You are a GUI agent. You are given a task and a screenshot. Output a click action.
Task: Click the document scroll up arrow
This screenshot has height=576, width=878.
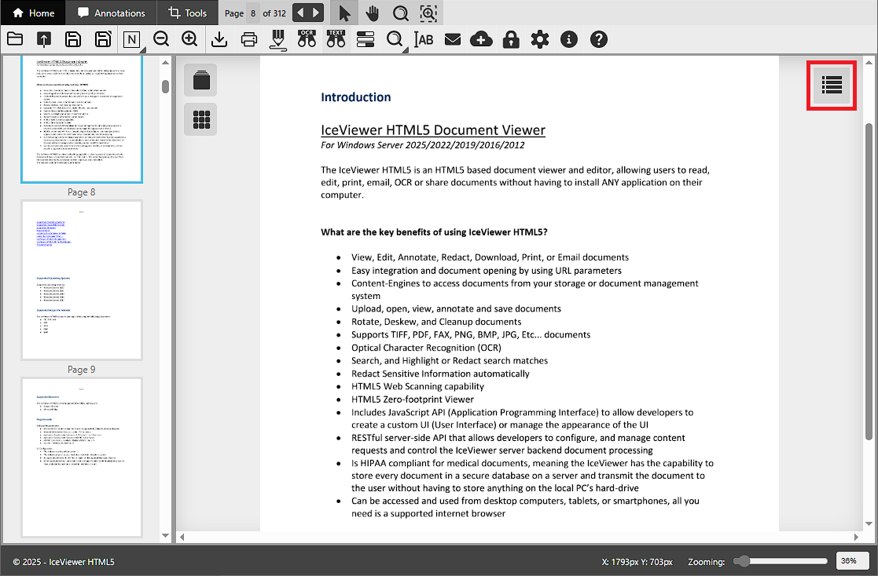869,62
